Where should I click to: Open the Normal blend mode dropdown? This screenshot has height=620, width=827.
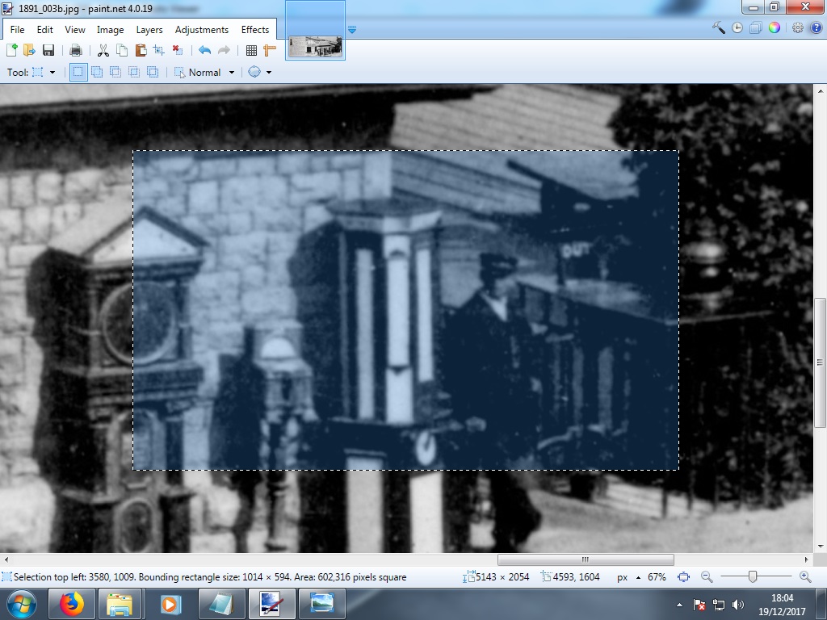(232, 72)
